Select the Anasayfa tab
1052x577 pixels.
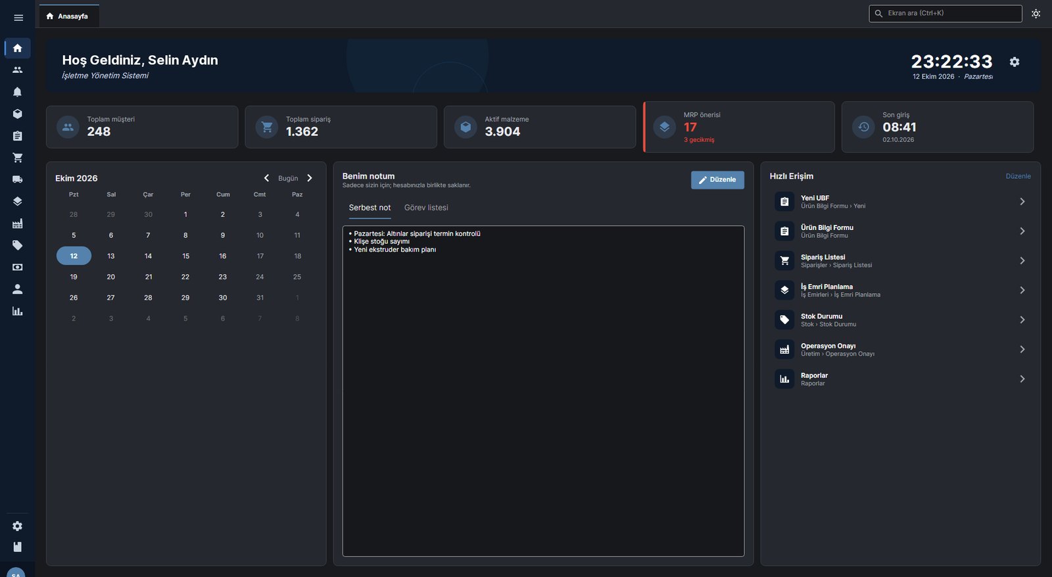coord(69,16)
